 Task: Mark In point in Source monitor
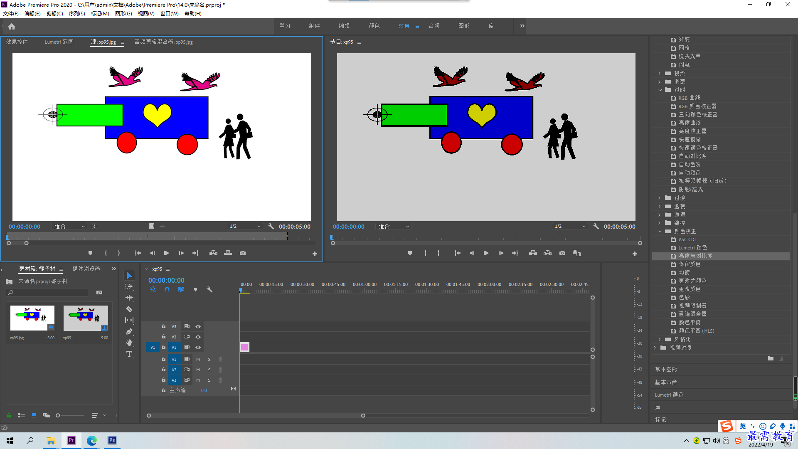point(106,253)
